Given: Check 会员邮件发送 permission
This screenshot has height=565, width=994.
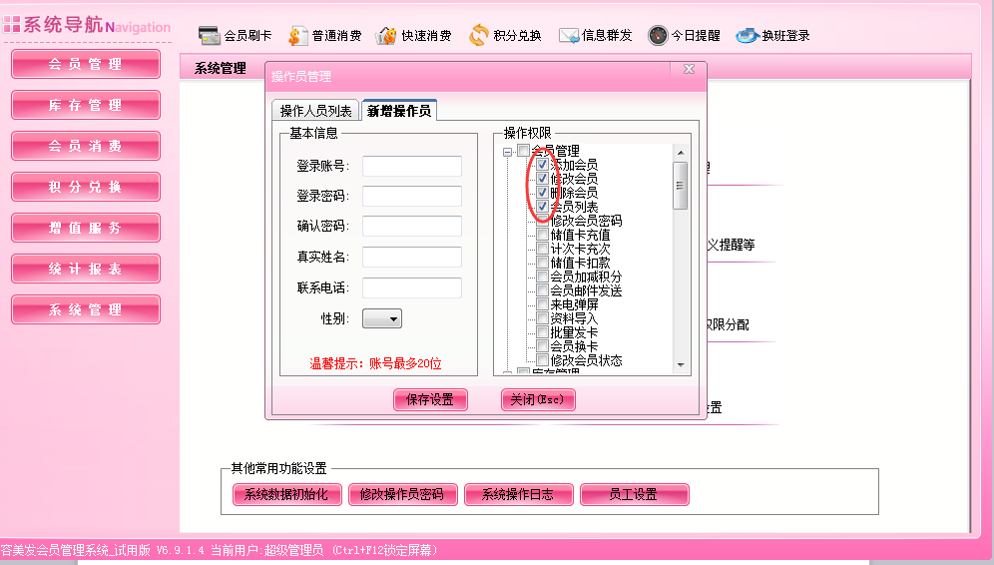Looking at the screenshot, I should point(543,290).
